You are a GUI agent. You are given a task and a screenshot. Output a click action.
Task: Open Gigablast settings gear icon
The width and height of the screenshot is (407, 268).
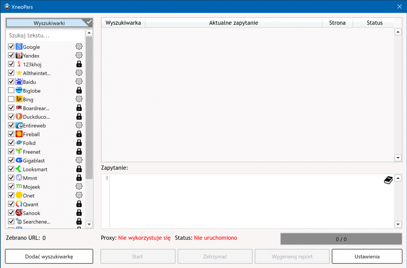click(x=79, y=160)
